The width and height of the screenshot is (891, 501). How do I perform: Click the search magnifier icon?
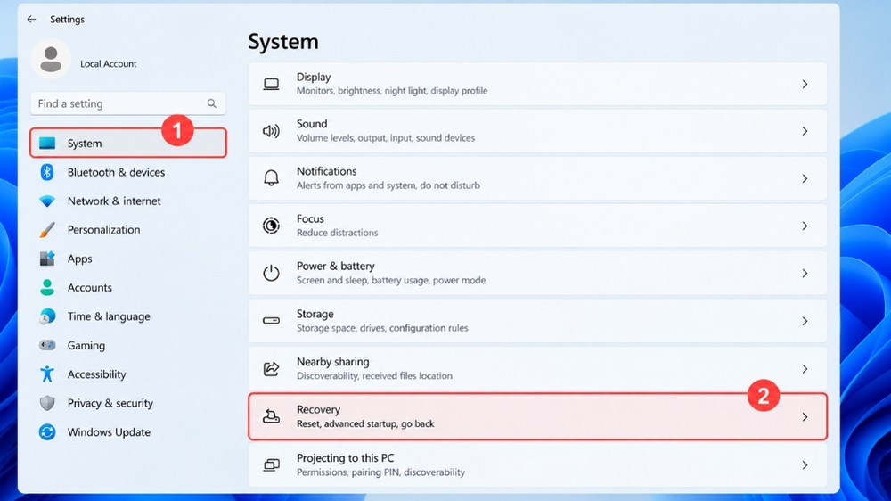(211, 103)
